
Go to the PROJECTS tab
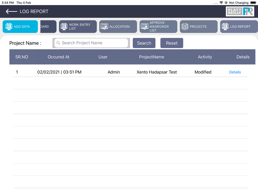point(199,27)
